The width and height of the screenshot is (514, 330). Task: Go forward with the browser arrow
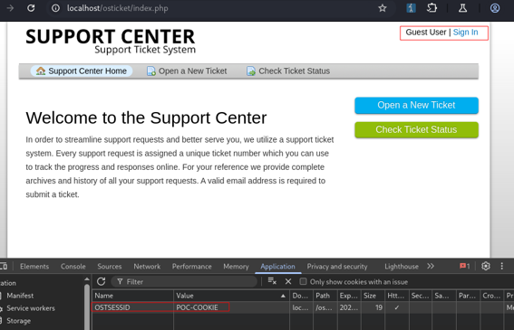(x=10, y=8)
